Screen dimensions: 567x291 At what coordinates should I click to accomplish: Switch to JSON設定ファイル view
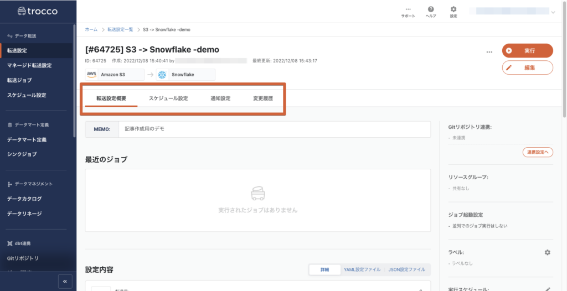click(406, 269)
